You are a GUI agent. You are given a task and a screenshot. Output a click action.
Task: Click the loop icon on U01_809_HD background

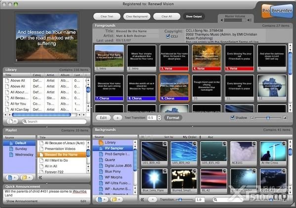pyautogui.click(x=165, y=144)
